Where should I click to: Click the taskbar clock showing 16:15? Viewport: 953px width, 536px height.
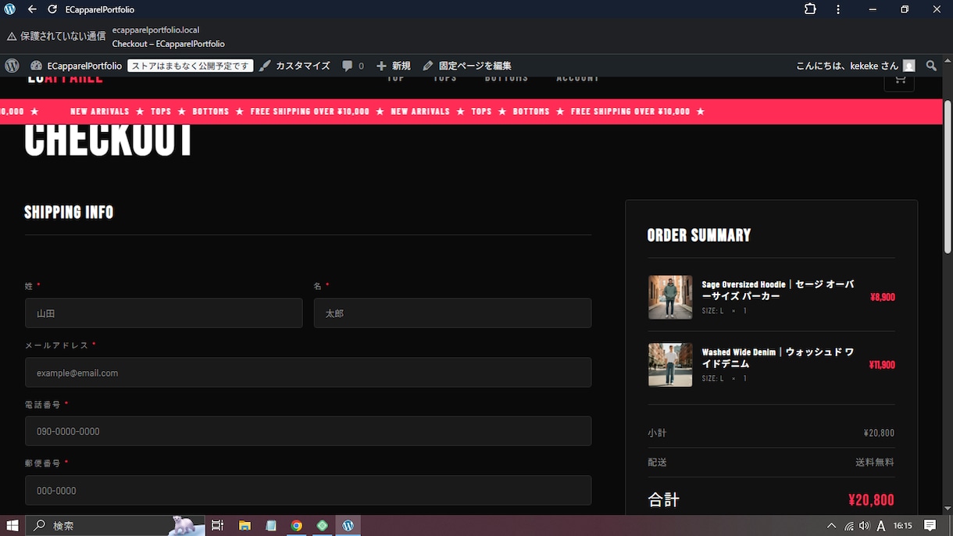(903, 526)
